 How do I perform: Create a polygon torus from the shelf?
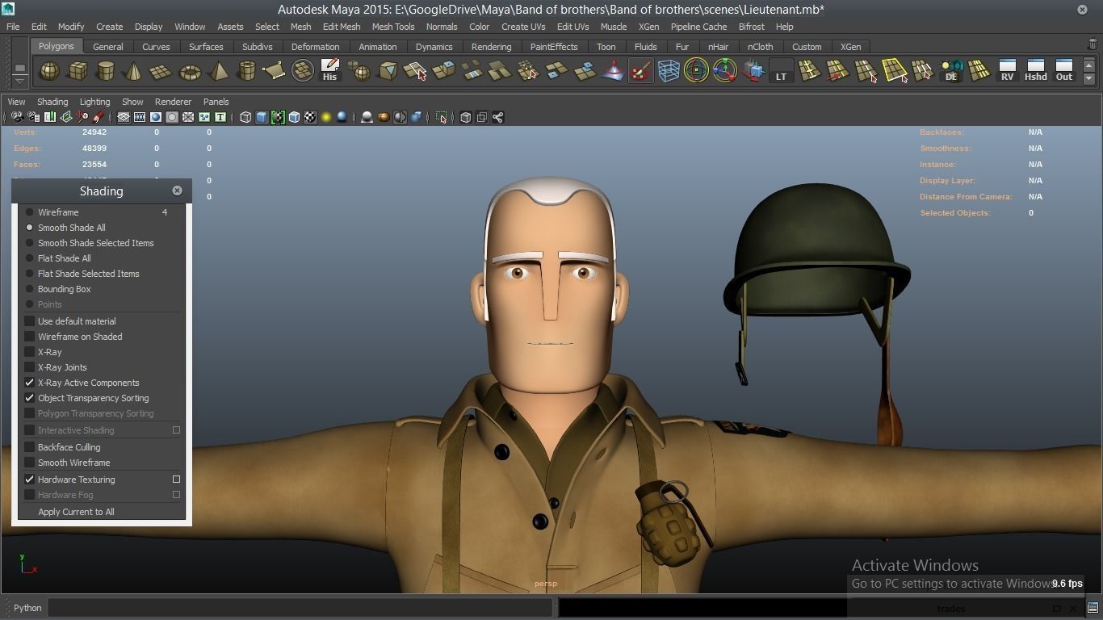(190, 71)
